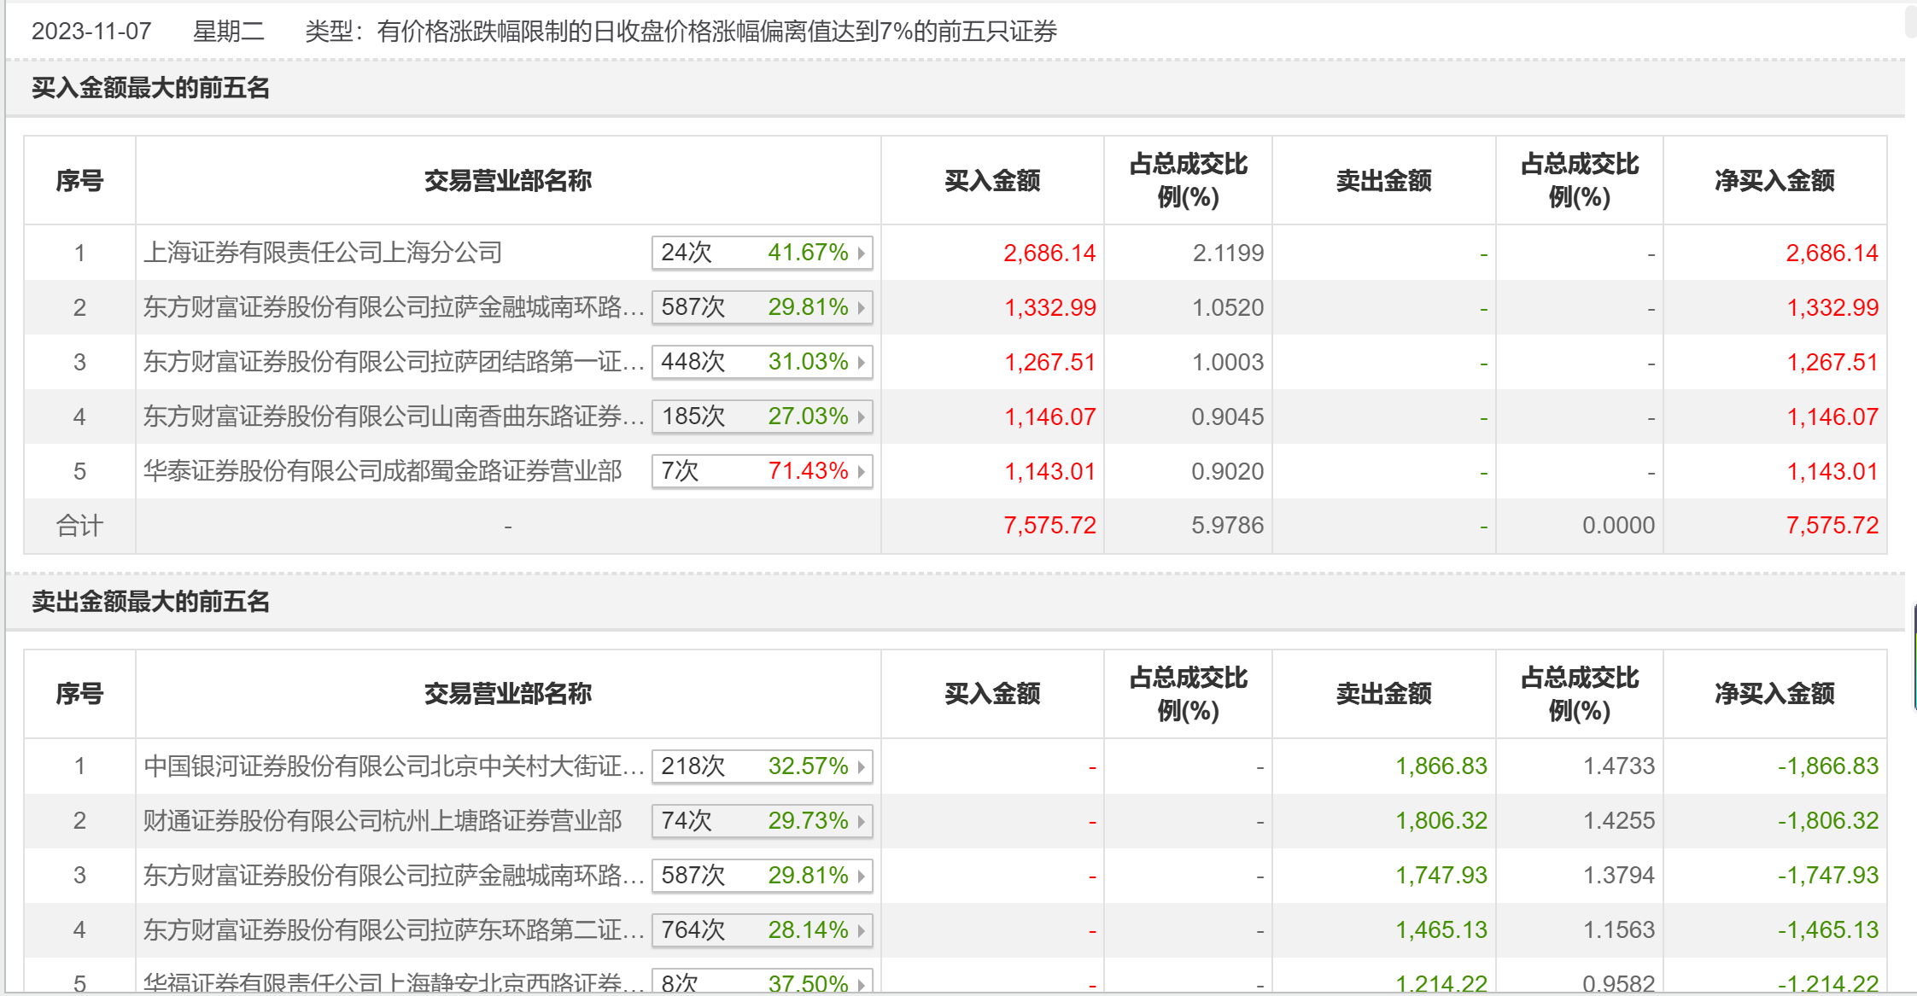
Task: Click arrow on 8次 37.50% badge
Action: (x=862, y=984)
